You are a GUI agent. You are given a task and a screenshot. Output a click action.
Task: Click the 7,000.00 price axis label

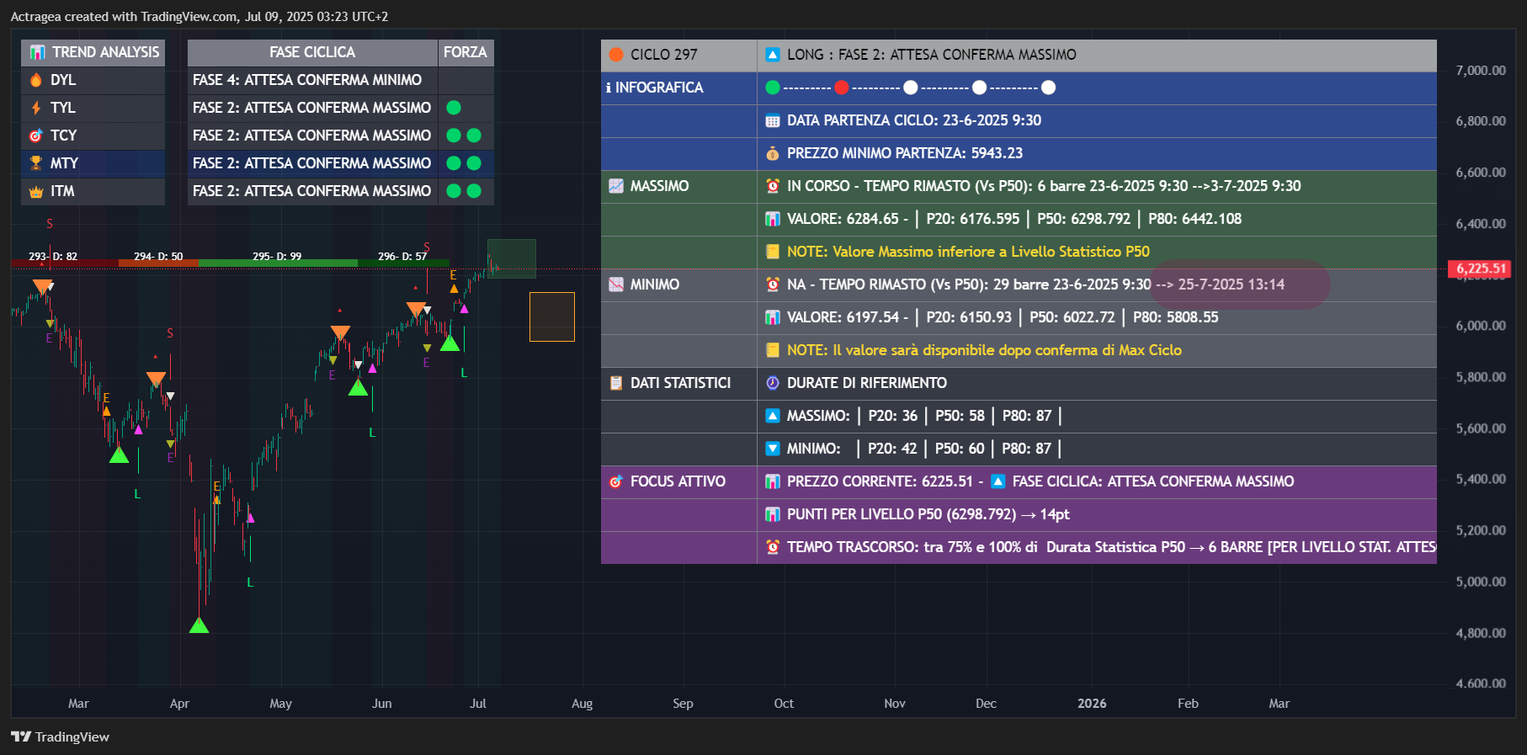1481,71
